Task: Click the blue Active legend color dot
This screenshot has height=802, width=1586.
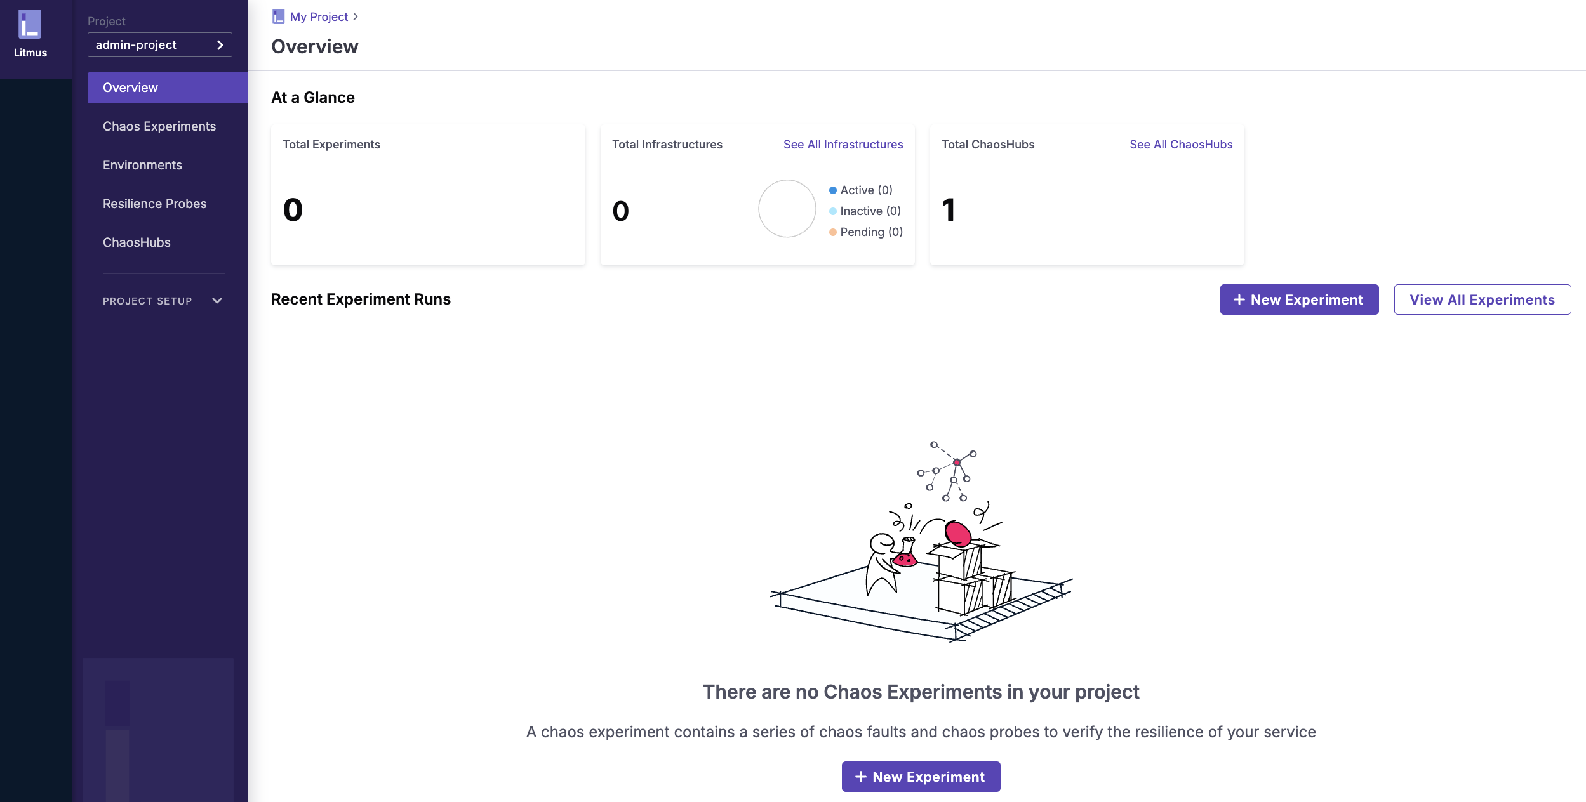Action: (833, 189)
